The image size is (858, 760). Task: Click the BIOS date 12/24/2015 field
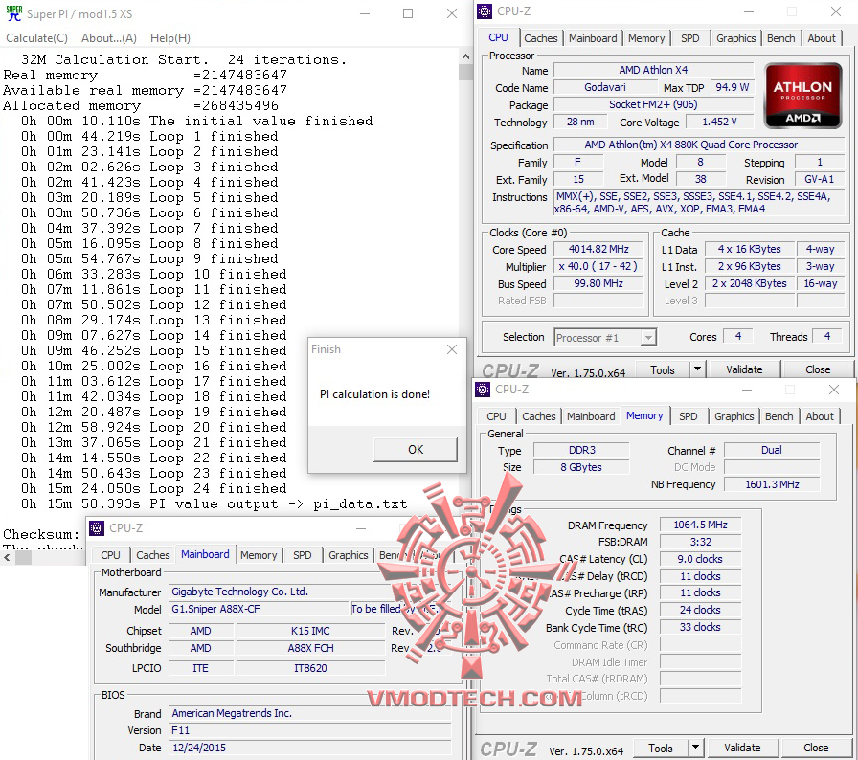click(x=309, y=748)
